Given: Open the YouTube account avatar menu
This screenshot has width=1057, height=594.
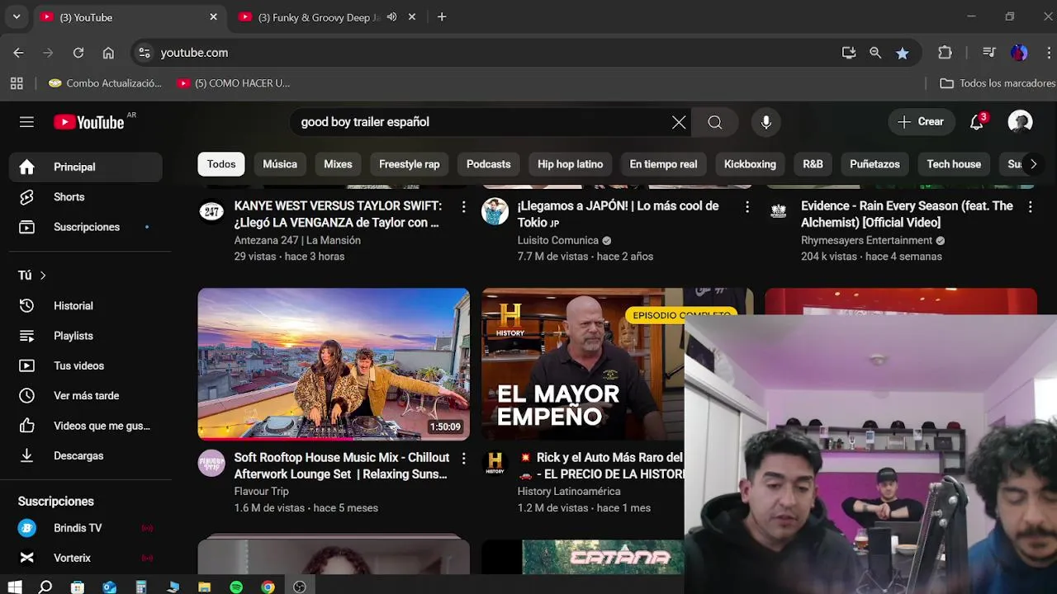Looking at the screenshot, I should click(x=1020, y=122).
